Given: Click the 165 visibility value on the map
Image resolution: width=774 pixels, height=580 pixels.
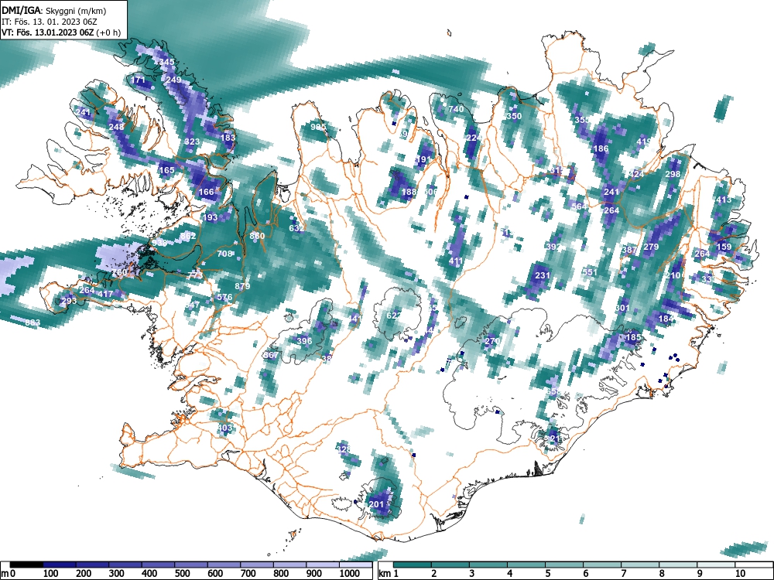Looking at the screenshot, I should click(x=167, y=171).
